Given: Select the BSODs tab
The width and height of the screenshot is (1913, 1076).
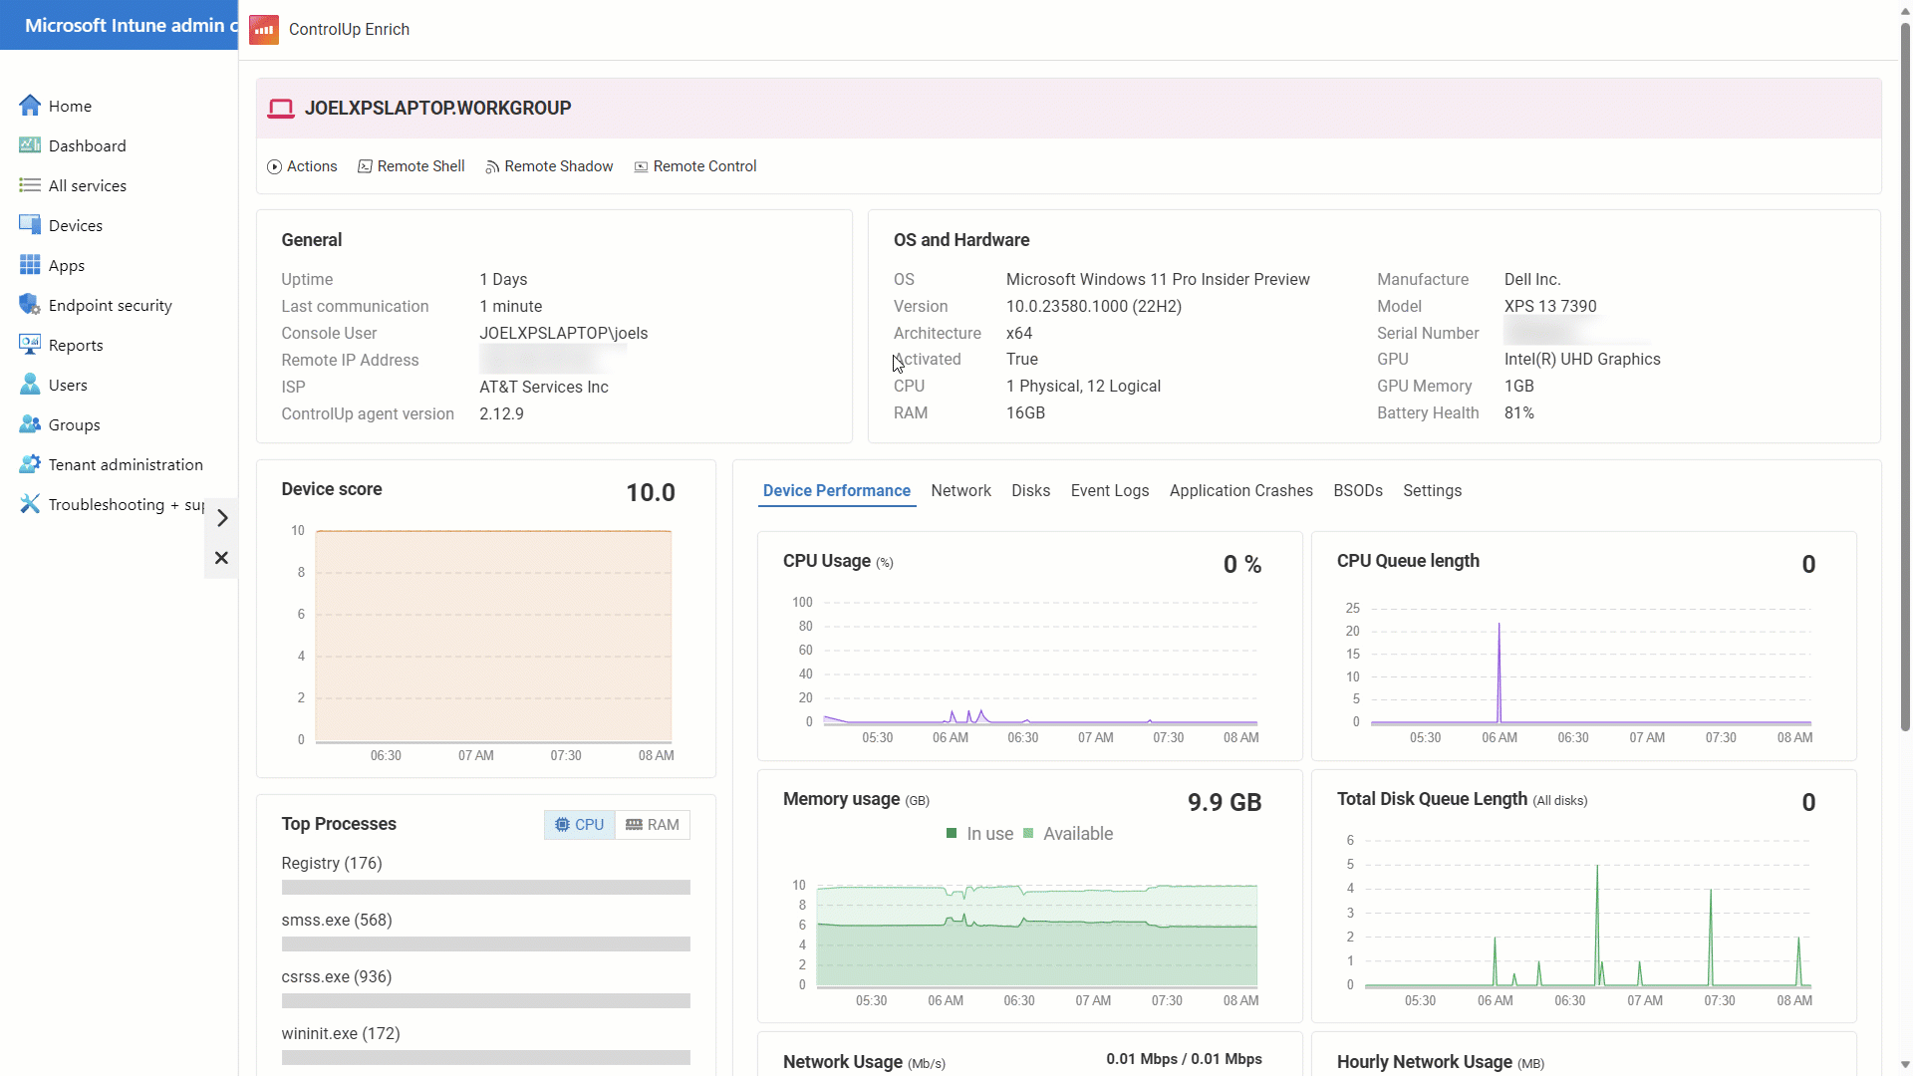Looking at the screenshot, I should point(1358,491).
